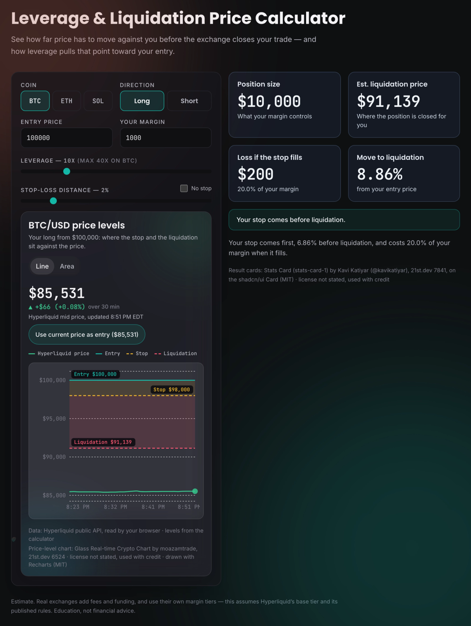Image resolution: width=471 pixels, height=626 pixels.
Task: Click the leverage slider handle
Action: [x=67, y=171]
